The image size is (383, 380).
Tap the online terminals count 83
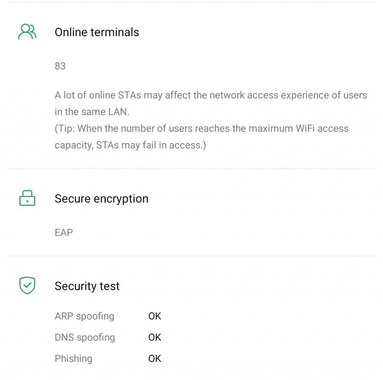pos(60,66)
